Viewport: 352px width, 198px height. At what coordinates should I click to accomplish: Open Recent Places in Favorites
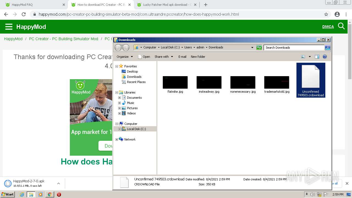[x=136, y=82]
